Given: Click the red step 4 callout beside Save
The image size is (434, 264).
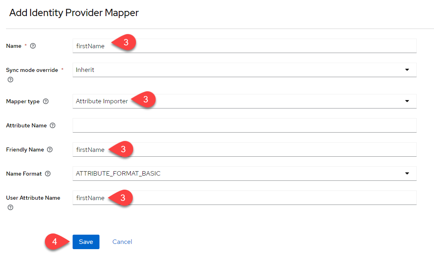Looking at the screenshot, I should coord(56,242).
